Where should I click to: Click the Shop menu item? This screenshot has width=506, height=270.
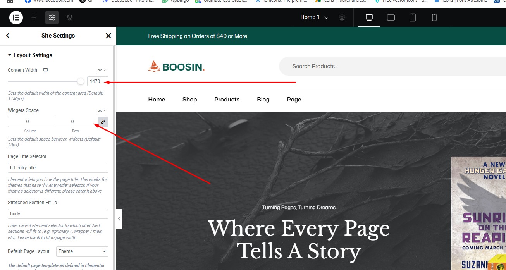pos(189,100)
